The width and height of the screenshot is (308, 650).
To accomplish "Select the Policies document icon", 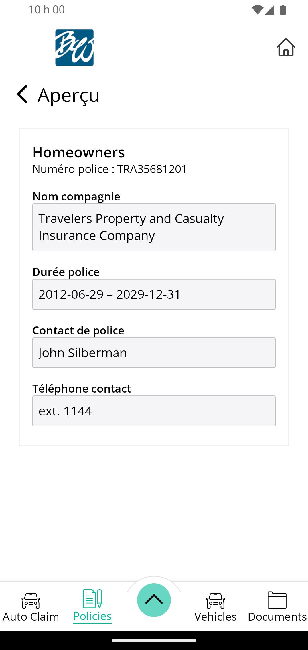I will pos(92,598).
